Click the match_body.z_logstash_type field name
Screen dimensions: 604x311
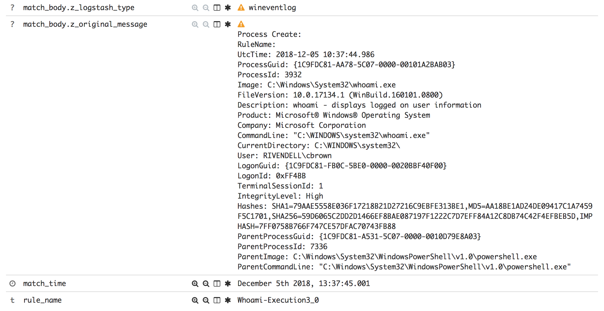pyautogui.click(x=79, y=8)
